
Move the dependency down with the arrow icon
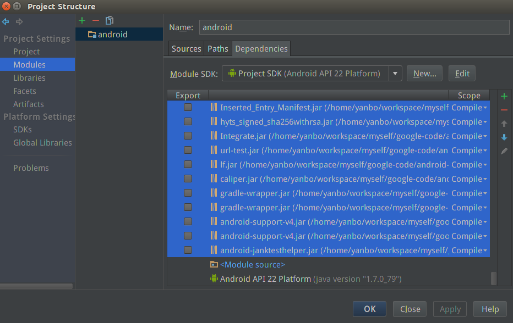click(504, 137)
